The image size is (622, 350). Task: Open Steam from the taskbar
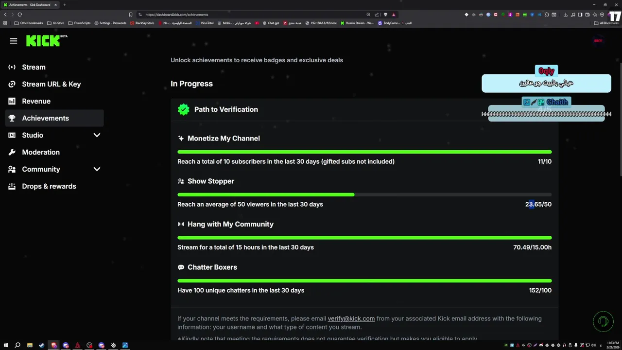pos(41,345)
